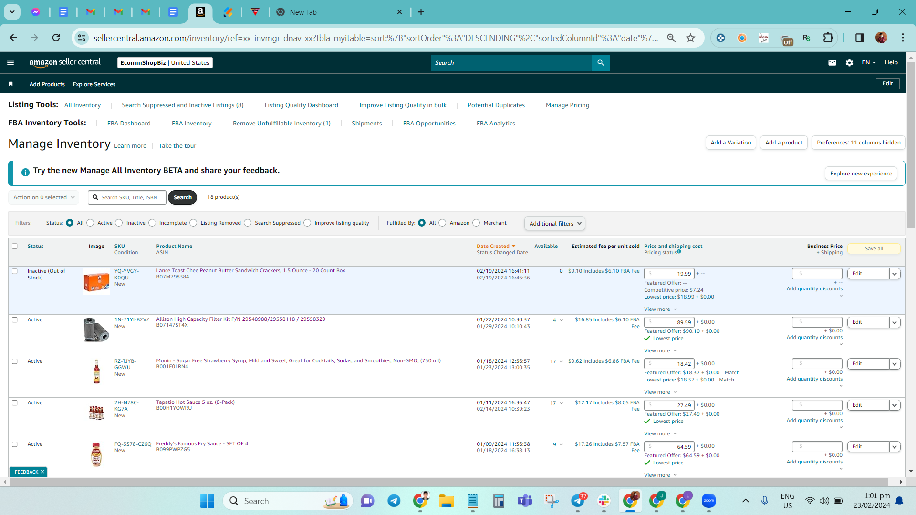The image size is (916, 515).
Task: Click the Search SKU, Title, ISBN field
Action: pyautogui.click(x=127, y=197)
